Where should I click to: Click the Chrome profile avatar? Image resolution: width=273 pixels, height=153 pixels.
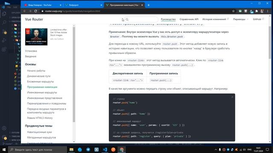[262, 11]
